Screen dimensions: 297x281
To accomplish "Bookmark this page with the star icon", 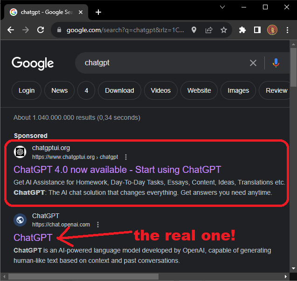I will (224, 30).
